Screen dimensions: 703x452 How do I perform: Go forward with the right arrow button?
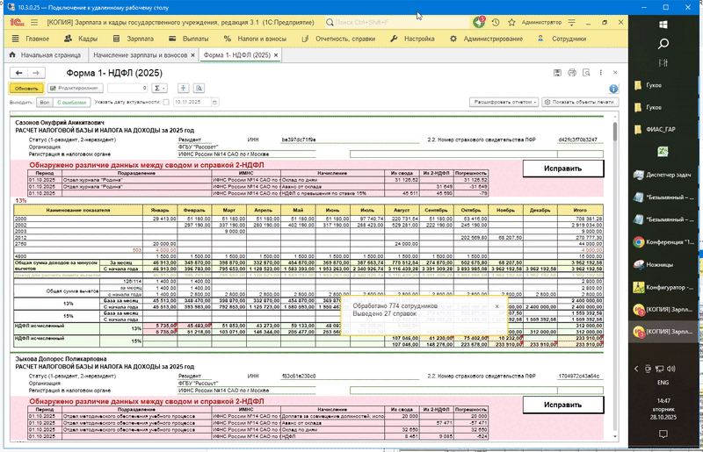click(x=36, y=73)
